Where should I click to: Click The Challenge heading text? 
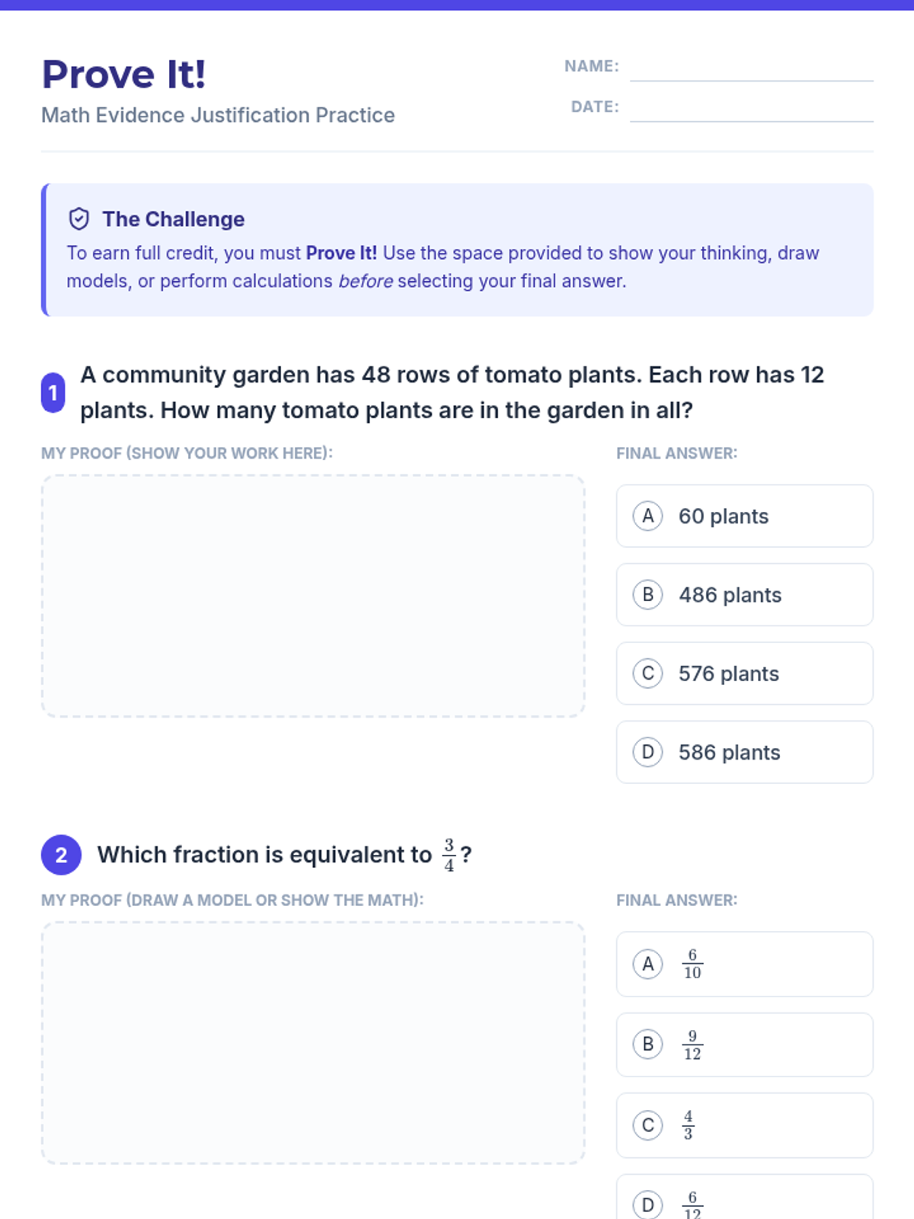pyautogui.click(x=174, y=219)
